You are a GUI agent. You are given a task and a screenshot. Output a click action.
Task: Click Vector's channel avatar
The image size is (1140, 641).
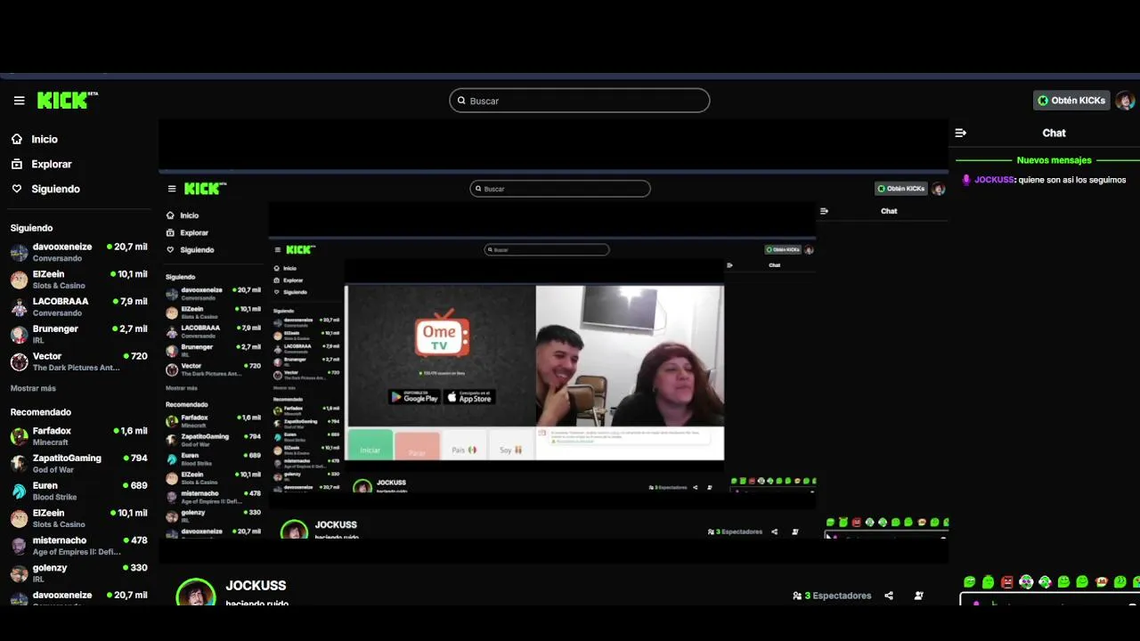click(19, 362)
